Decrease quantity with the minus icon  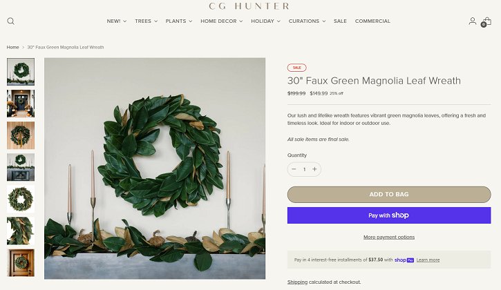point(294,169)
